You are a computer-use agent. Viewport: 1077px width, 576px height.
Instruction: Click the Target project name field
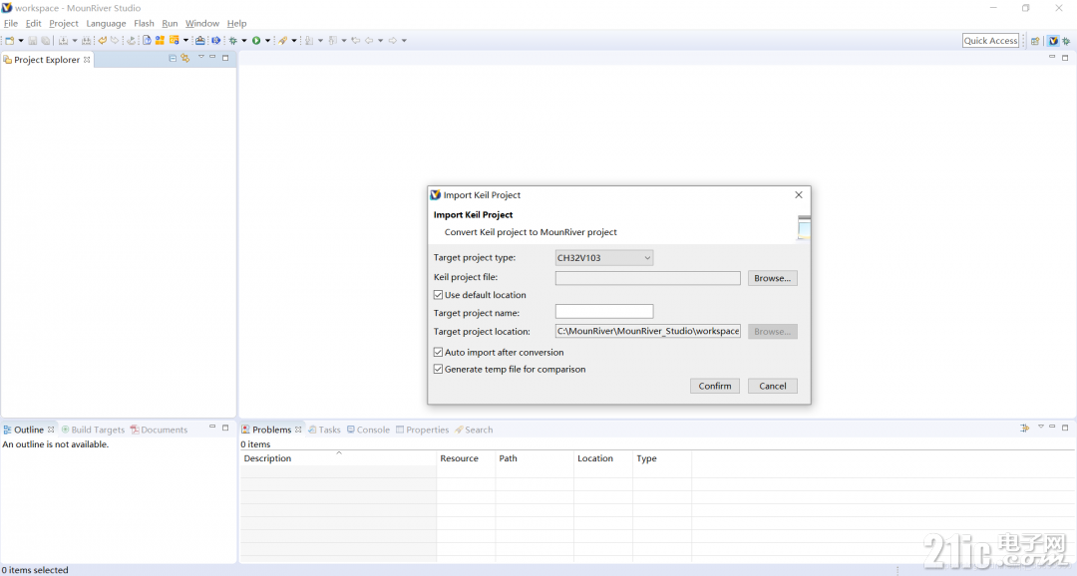tap(604, 312)
